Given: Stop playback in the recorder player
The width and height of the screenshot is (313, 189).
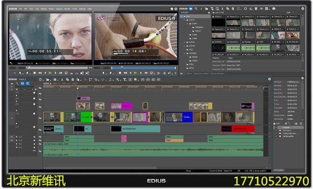Looking at the screenshot, I should click(x=120, y=73).
